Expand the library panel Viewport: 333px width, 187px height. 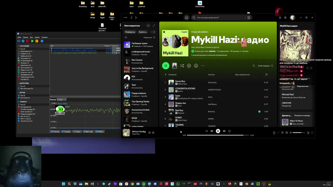pyautogui.click(x=154, y=26)
